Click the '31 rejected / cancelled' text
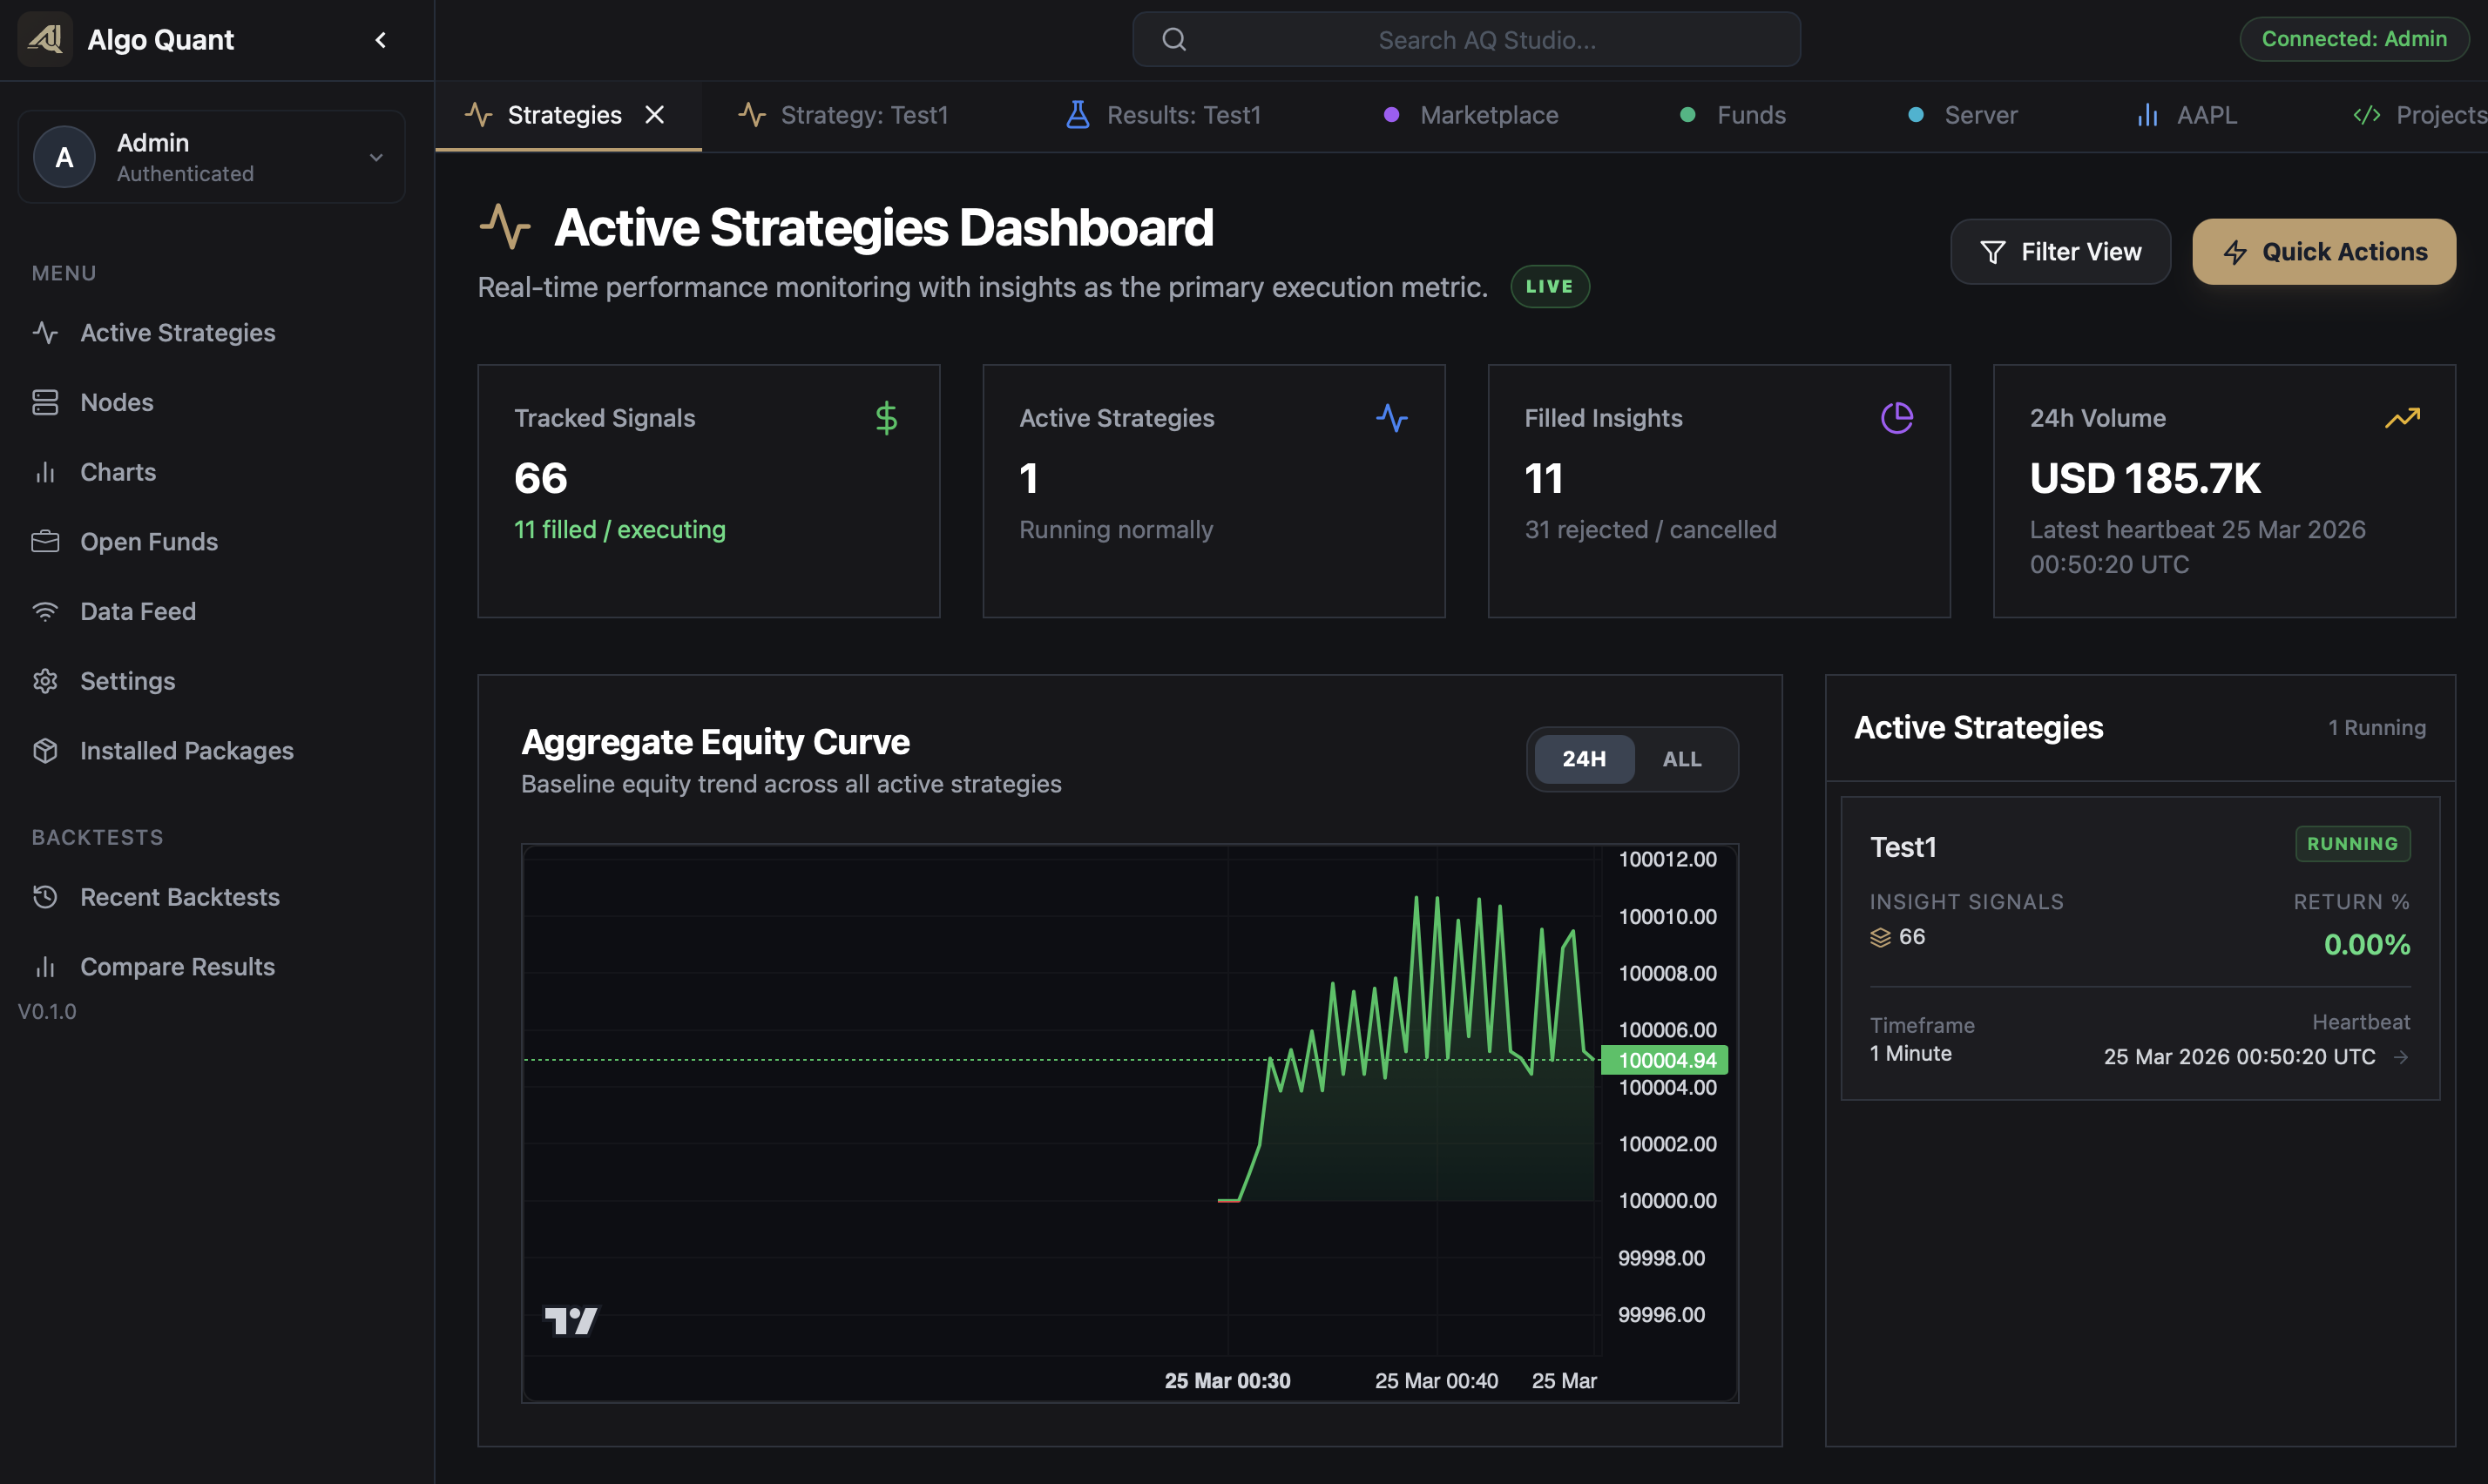The width and height of the screenshot is (2488, 1484). pyautogui.click(x=1650, y=530)
